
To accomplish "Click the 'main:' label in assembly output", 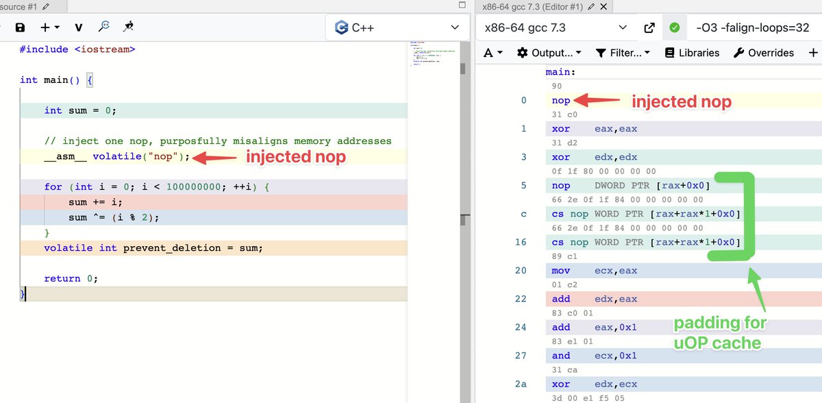I will [x=560, y=72].
